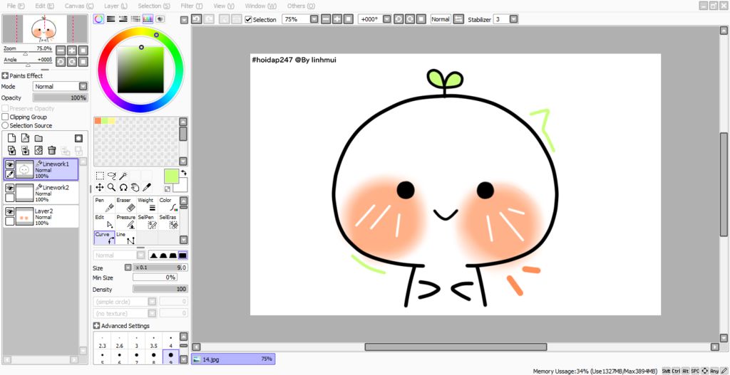Click zoom out minus button in navigator
Screen dimensions: 730x375
click(x=61, y=51)
